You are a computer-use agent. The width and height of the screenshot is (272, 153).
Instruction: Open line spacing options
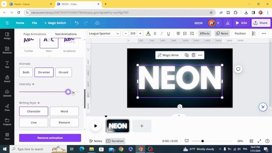192,34
